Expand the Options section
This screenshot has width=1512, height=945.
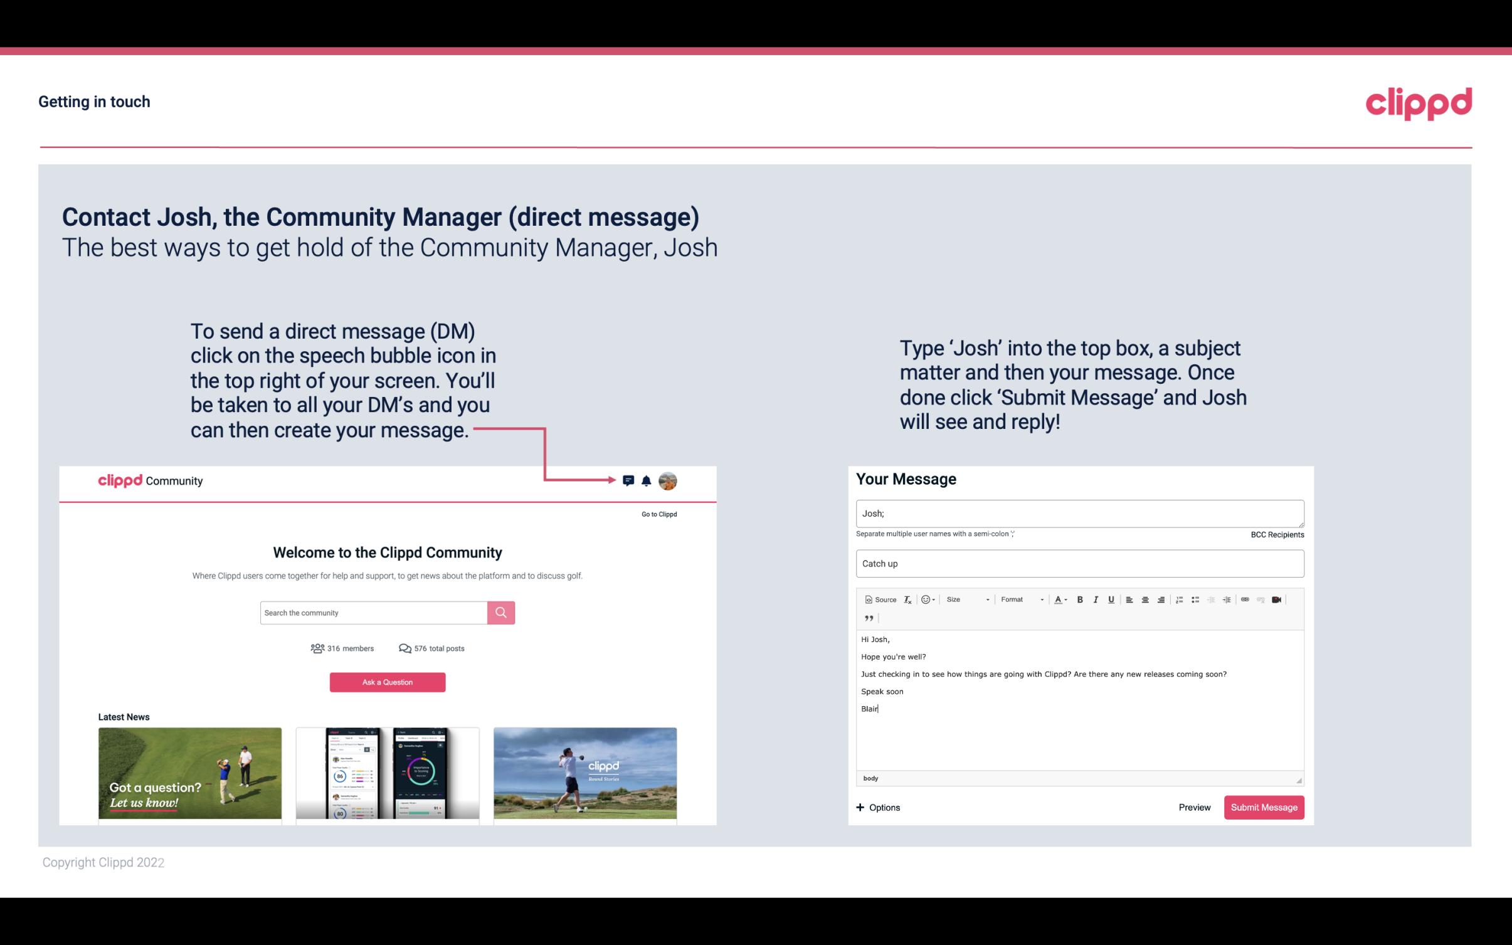[877, 807]
